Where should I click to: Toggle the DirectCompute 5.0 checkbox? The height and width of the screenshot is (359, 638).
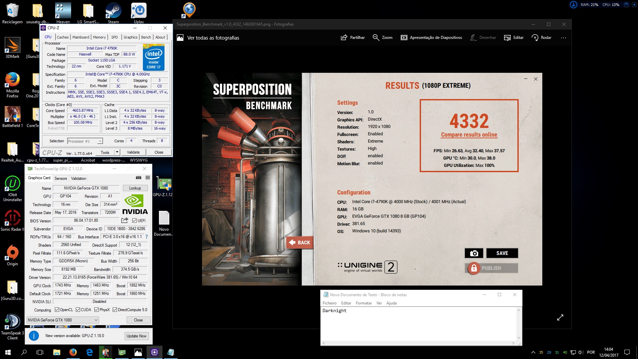[115, 310]
